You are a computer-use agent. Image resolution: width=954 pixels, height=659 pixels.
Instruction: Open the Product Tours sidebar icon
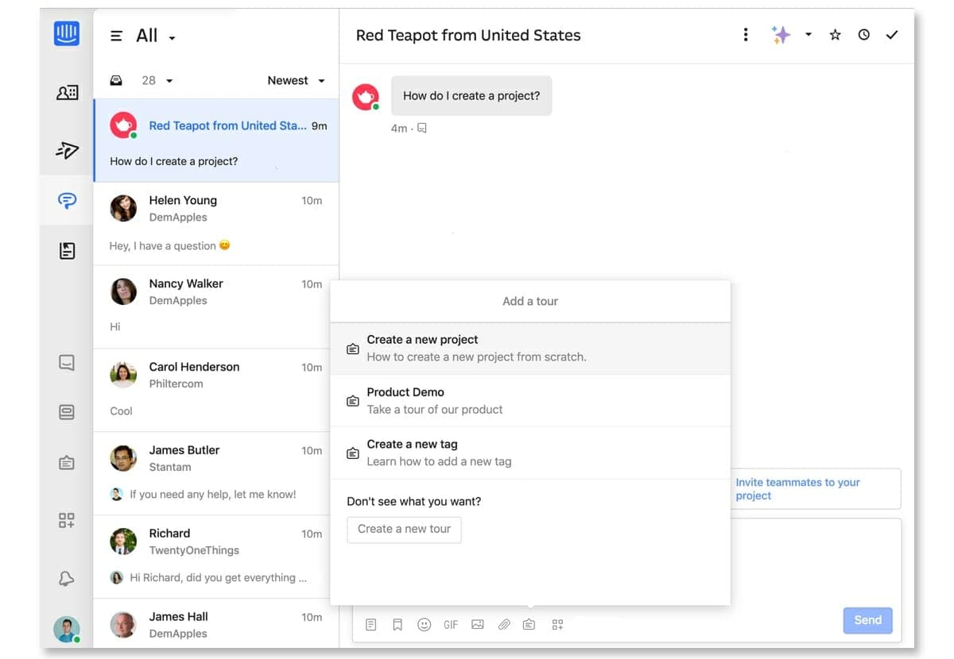(x=67, y=462)
